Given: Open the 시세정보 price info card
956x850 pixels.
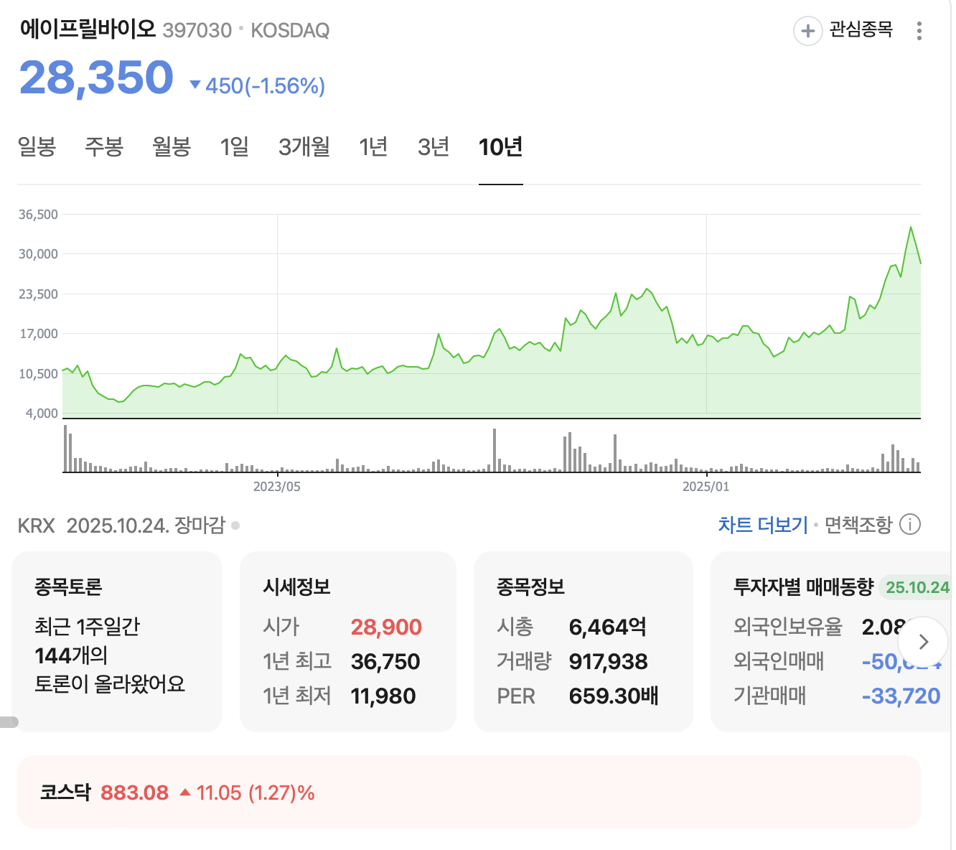Looking at the screenshot, I should click(348, 642).
